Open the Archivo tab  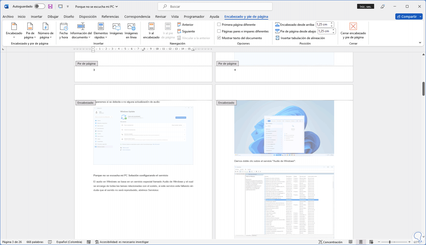point(8,17)
